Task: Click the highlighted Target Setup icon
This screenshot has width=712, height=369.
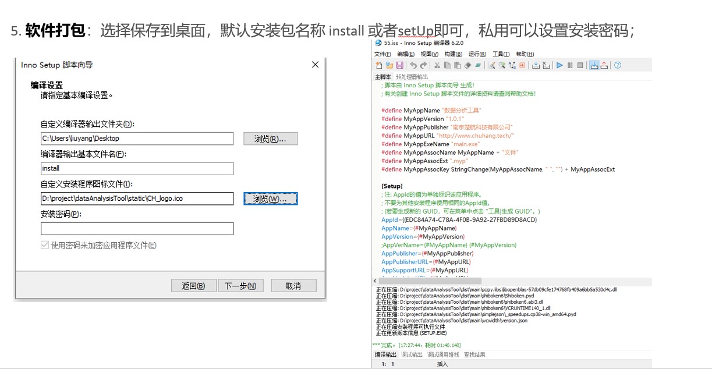Action: pyautogui.click(x=594, y=65)
